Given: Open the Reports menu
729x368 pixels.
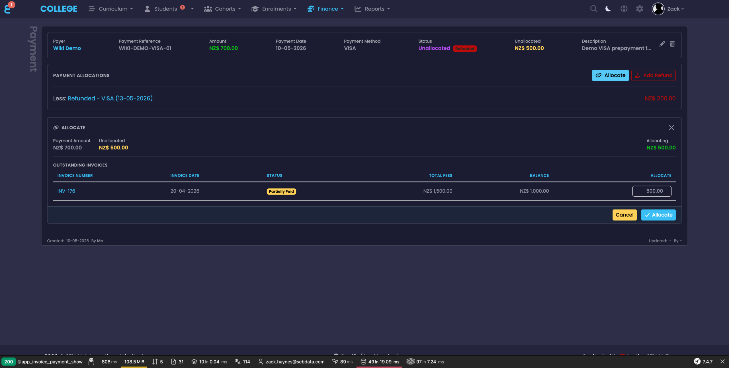Looking at the screenshot, I should click(x=372, y=9).
